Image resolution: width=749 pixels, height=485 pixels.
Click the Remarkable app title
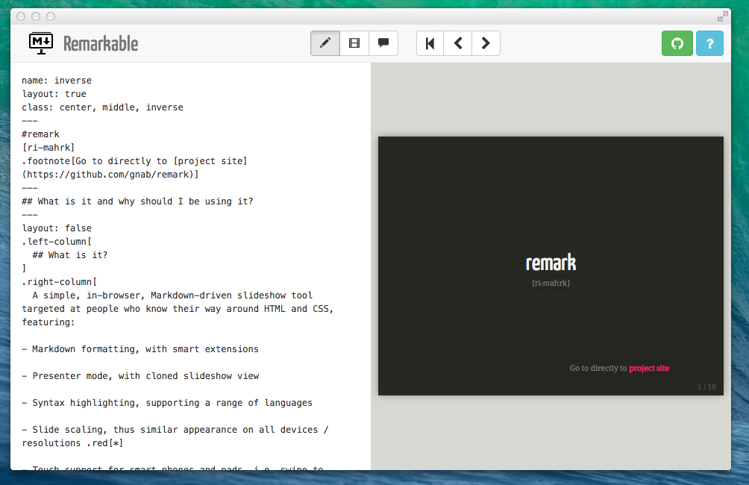click(x=101, y=44)
